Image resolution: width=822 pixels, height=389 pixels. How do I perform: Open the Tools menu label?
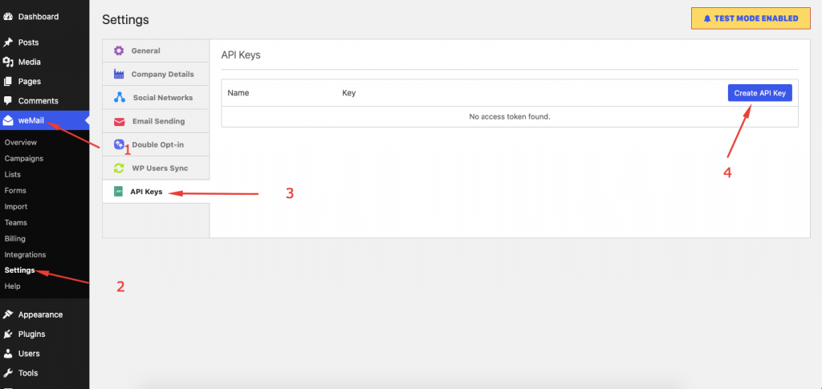(x=28, y=373)
